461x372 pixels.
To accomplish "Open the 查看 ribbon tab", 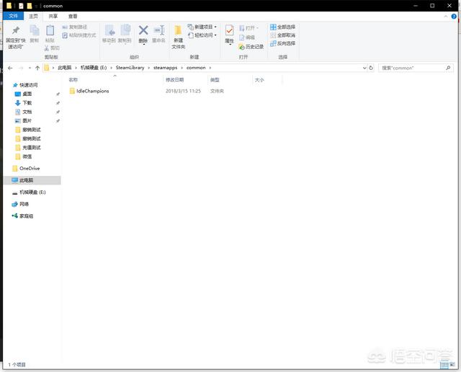I will [x=73, y=16].
